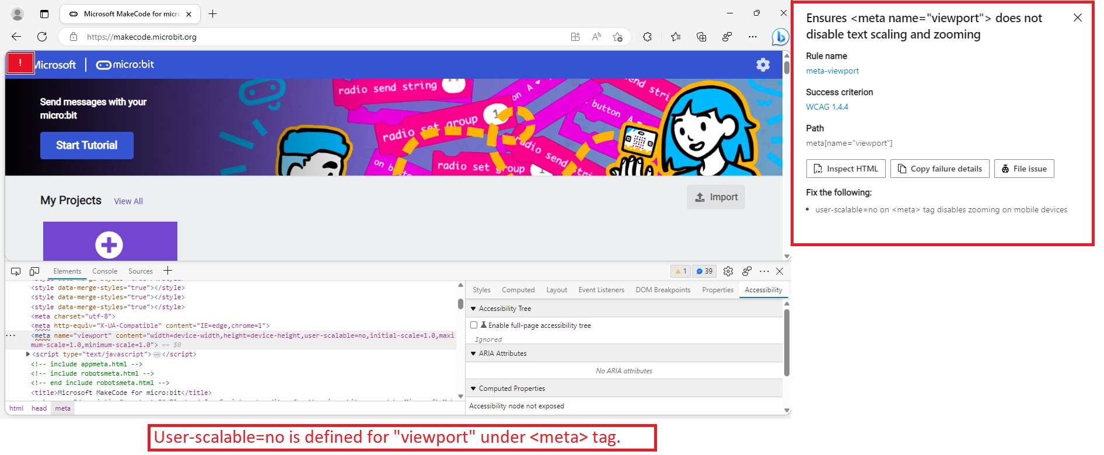Click the warnings count badge

pyautogui.click(x=681, y=271)
